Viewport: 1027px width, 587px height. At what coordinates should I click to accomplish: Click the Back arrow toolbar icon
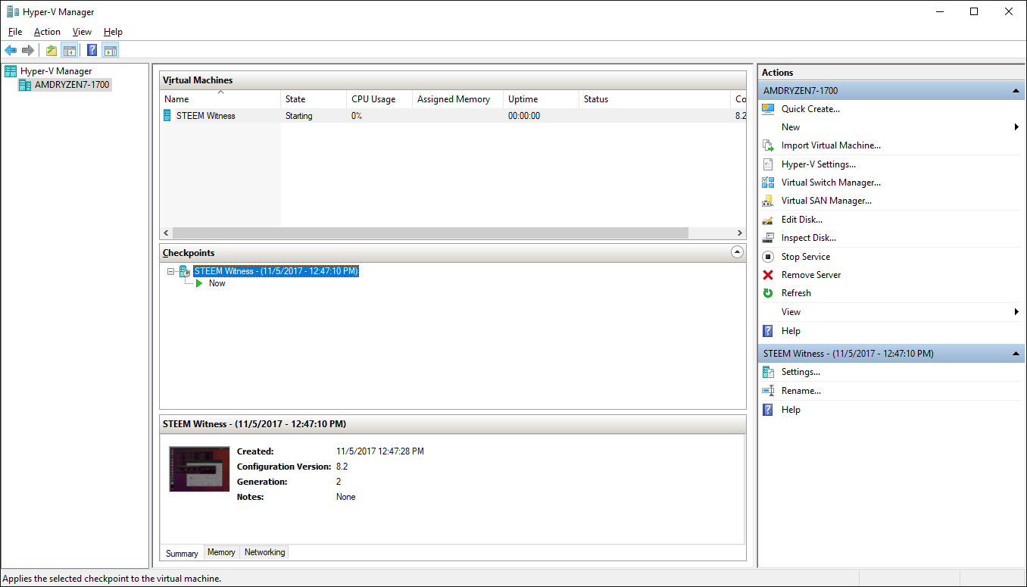pyautogui.click(x=11, y=51)
